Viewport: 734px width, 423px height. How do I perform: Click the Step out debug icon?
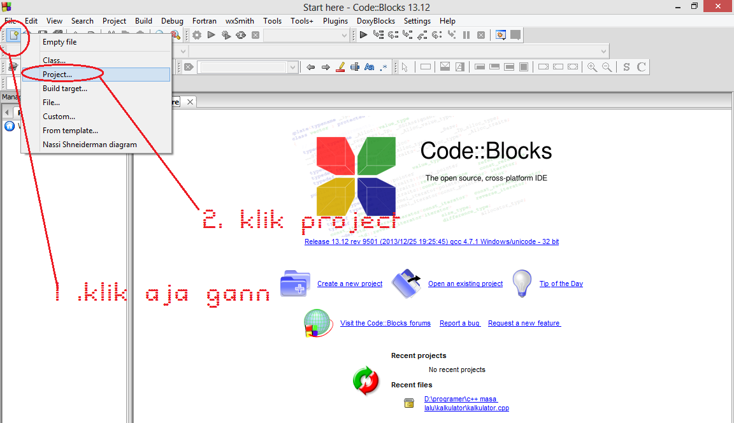pyautogui.click(x=422, y=35)
